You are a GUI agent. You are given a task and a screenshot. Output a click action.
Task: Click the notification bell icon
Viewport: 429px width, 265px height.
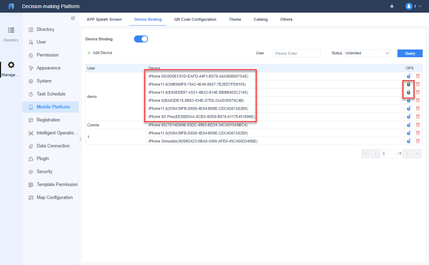(392, 6)
